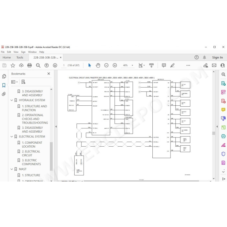Close the Bookmarks panel
The height and width of the screenshot is (227, 227).
point(49,74)
